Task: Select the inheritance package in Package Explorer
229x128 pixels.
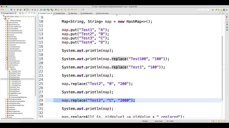Action: click(x=12, y=59)
